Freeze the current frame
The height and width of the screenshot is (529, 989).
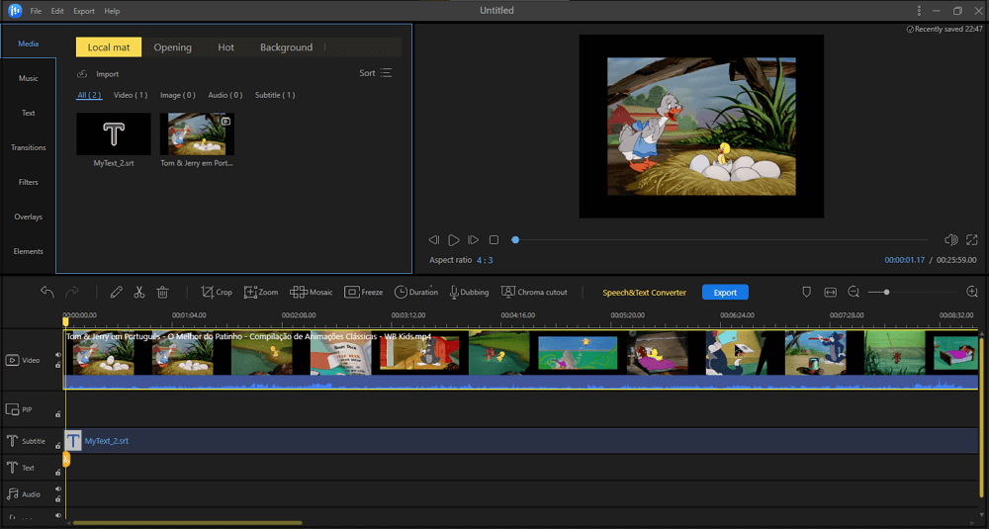point(363,292)
